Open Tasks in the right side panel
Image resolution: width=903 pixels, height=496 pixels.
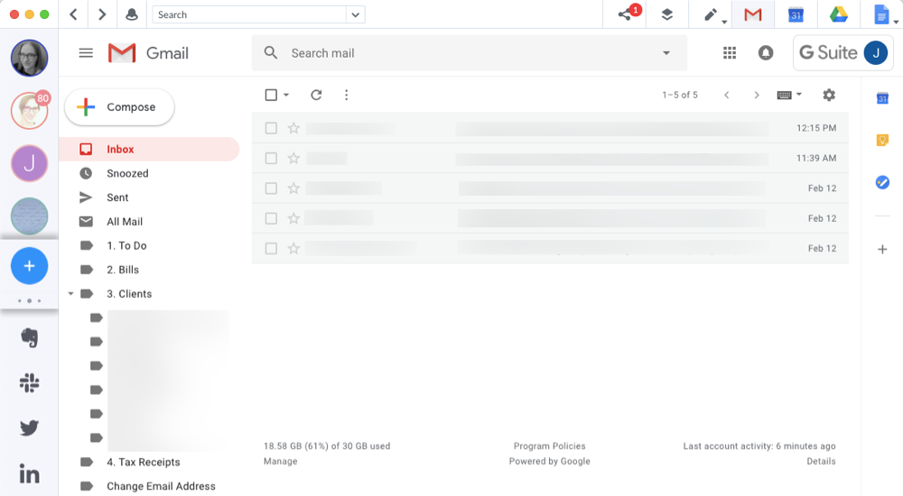(x=882, y=183)
